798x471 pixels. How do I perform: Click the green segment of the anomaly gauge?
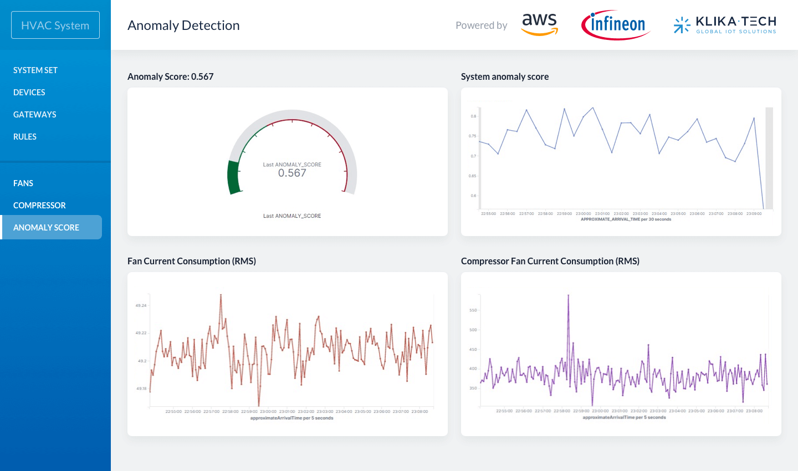click(235, 177)
